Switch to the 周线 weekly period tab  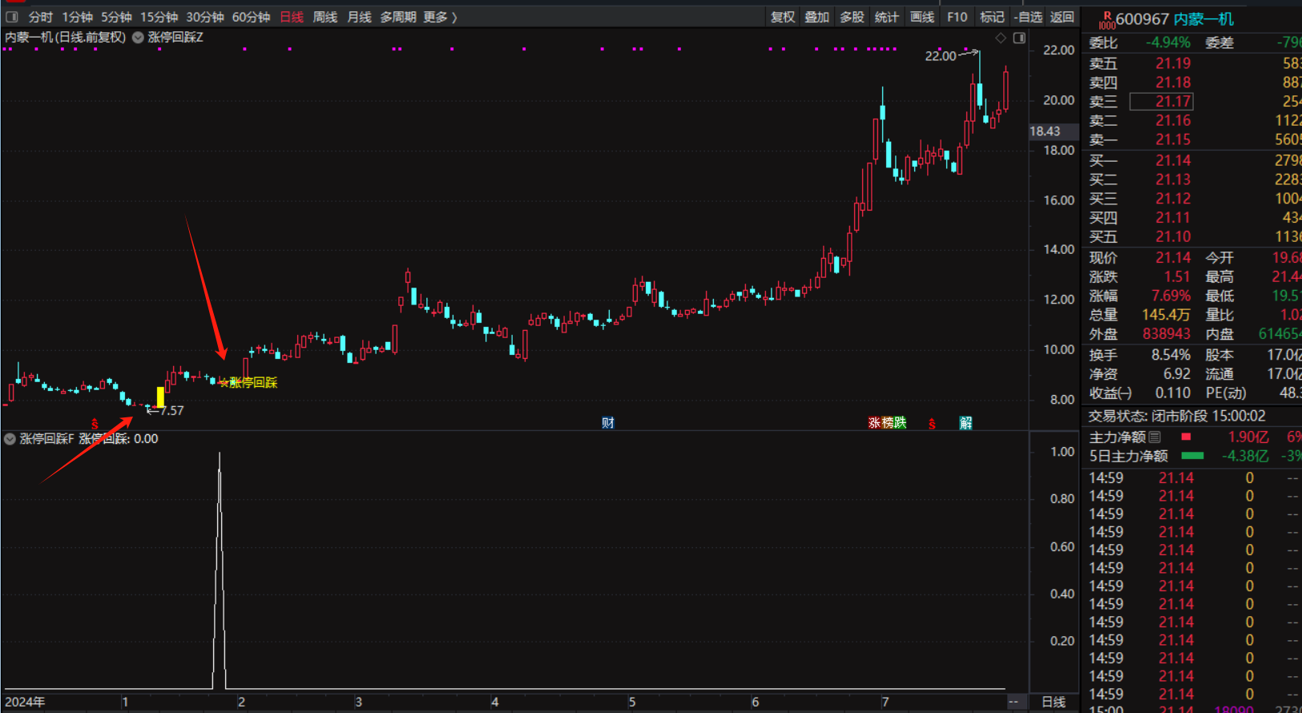(x=324, y=17)
